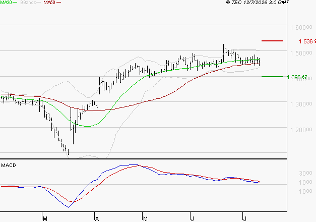Click the red 1 536 price label
Screen dimensions: 316x222
[307, 41]
